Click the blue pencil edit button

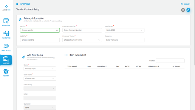click(x=188, y=10)
